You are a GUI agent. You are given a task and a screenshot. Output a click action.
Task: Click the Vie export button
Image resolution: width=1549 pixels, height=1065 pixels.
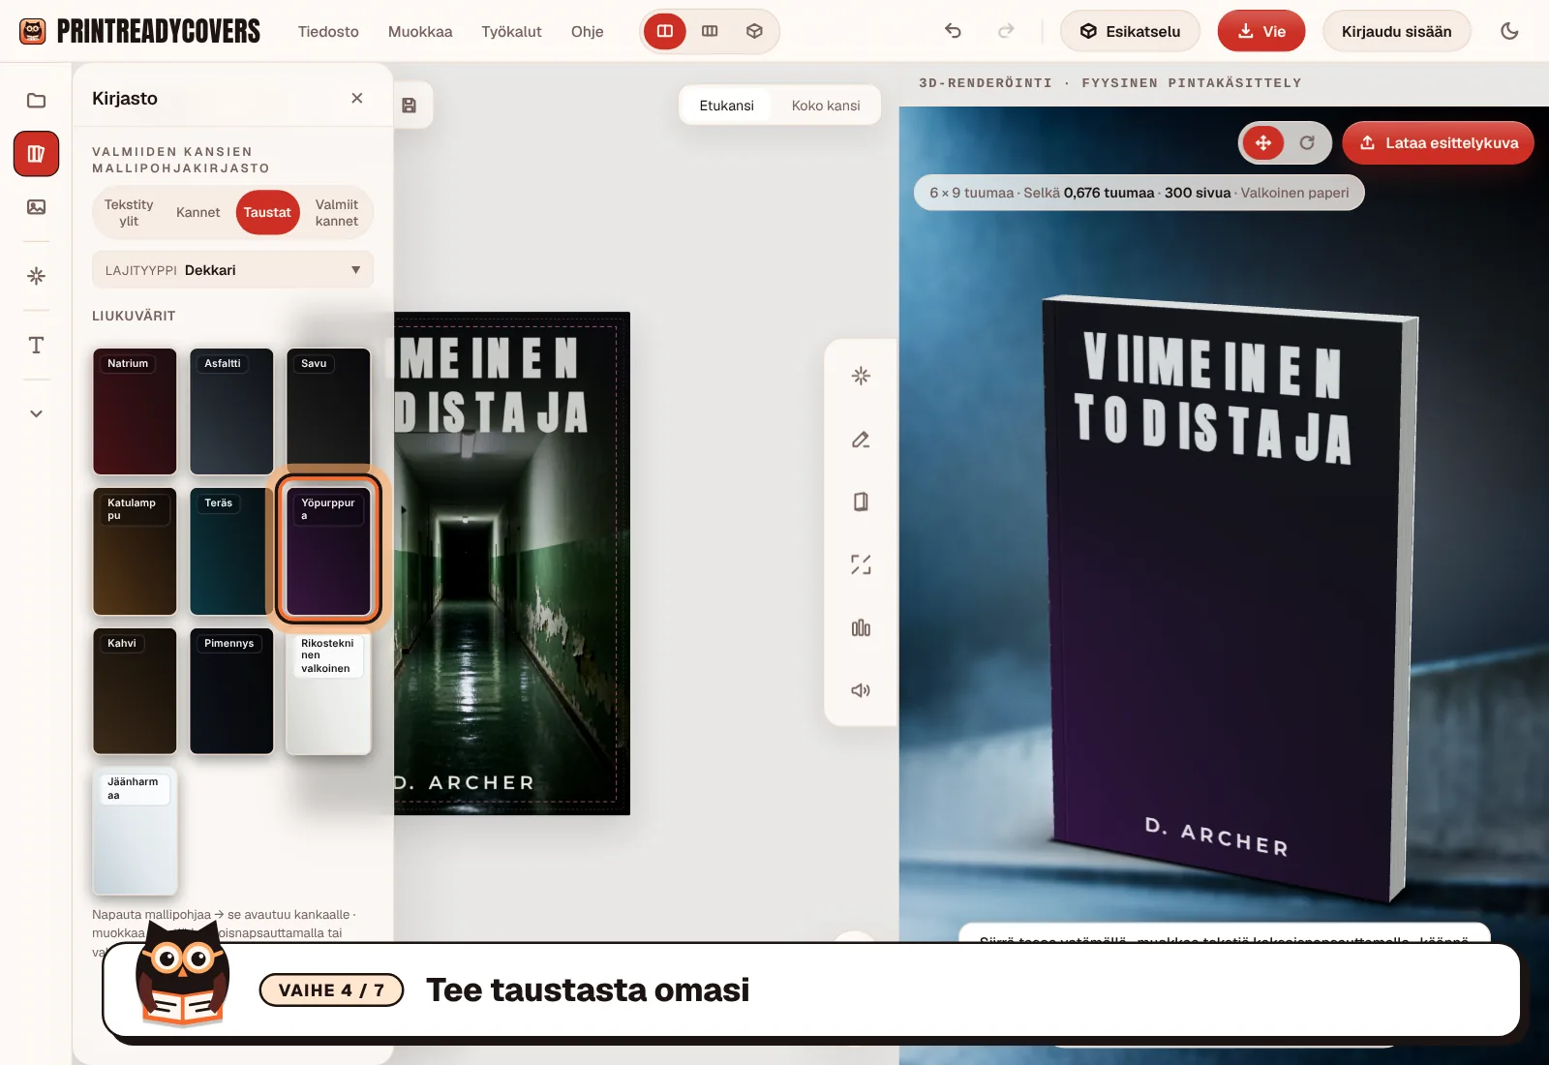1261,31
